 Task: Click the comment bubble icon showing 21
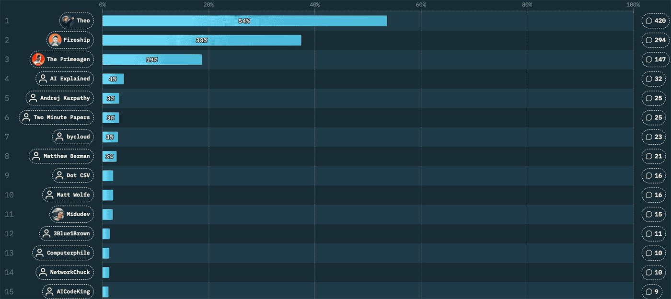point(649,156)
